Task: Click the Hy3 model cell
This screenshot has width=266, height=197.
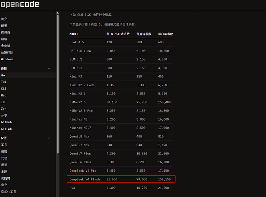Action: point(72,188)
